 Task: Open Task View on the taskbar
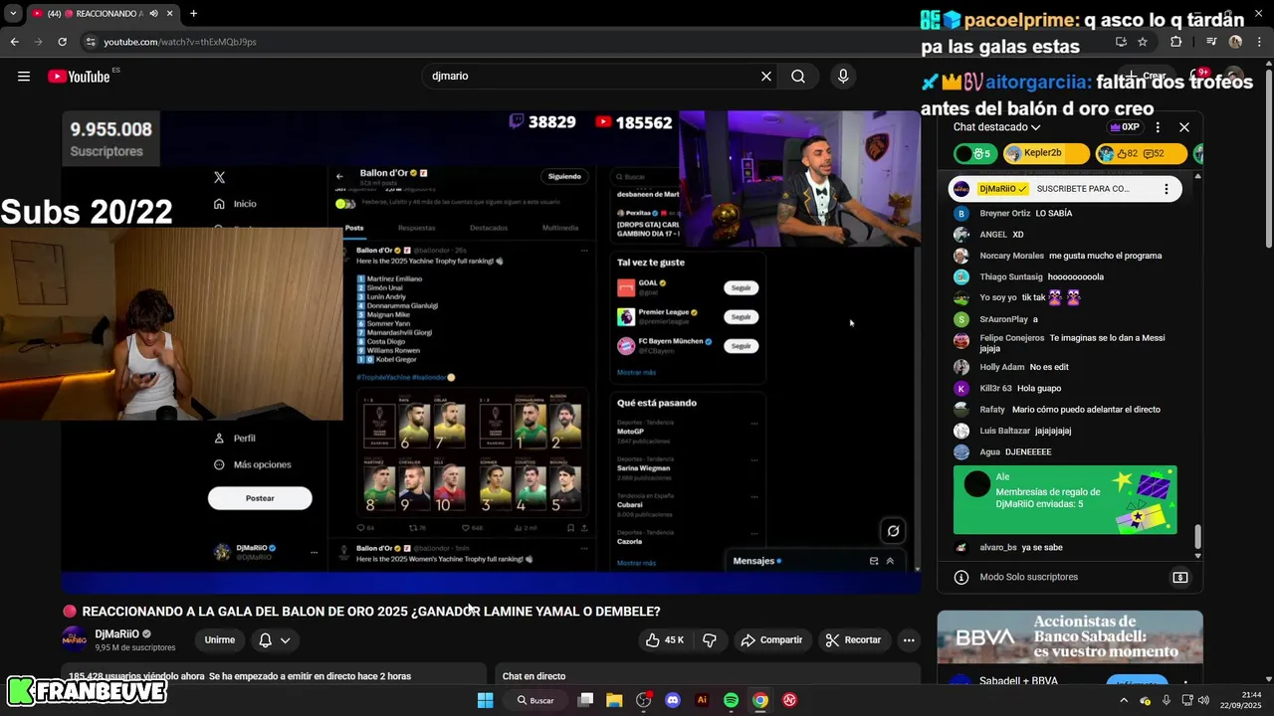pos(585,700)
